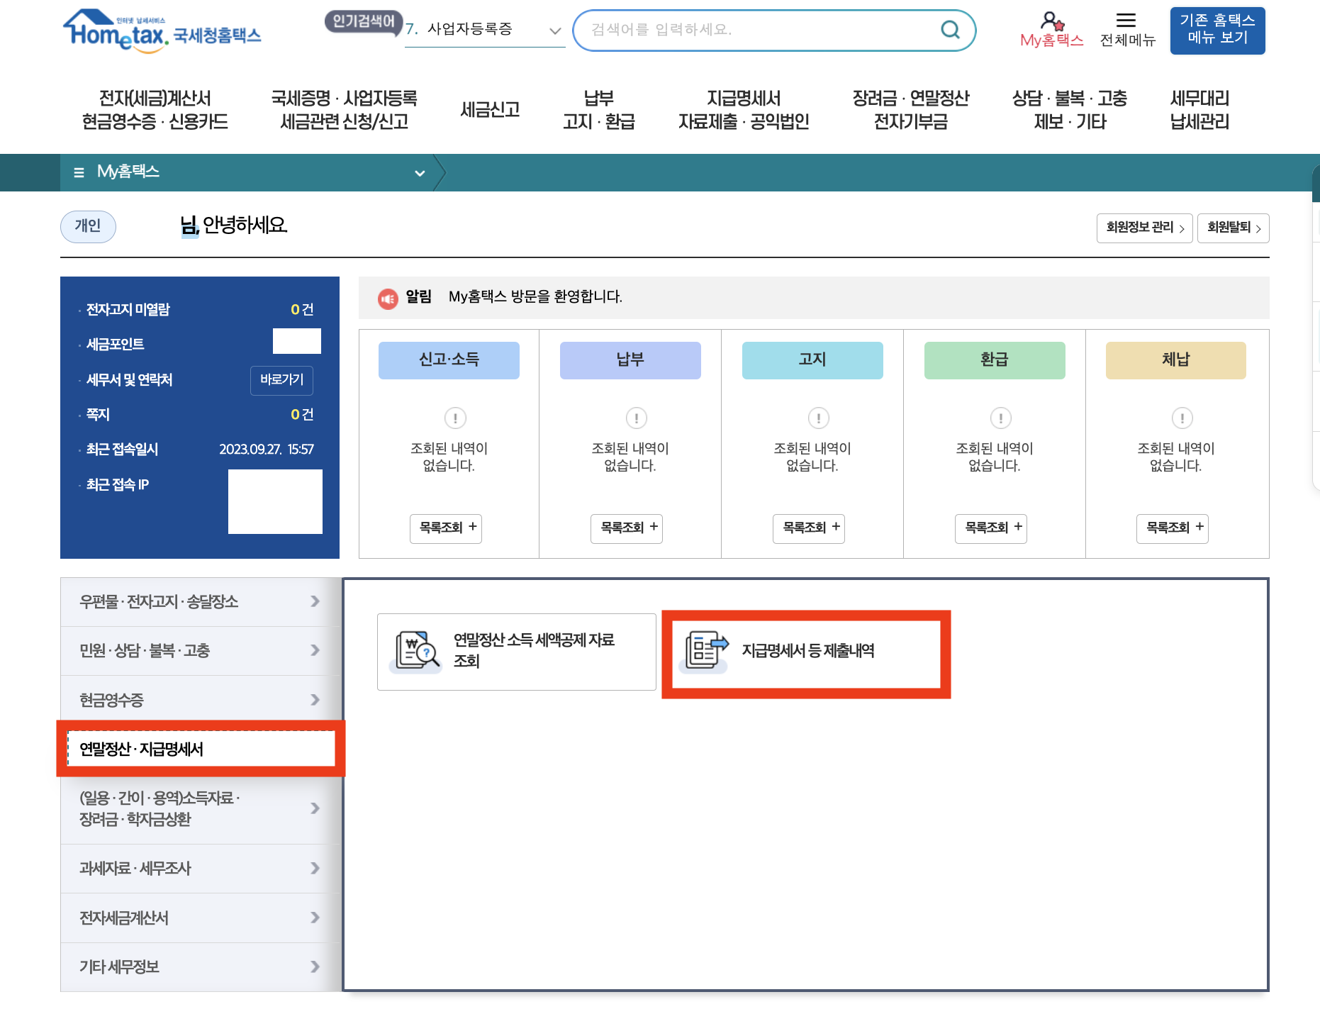Click 회원탈퇴 button
This screenshot has height=1014, width=1320.
coord(1234,228)
